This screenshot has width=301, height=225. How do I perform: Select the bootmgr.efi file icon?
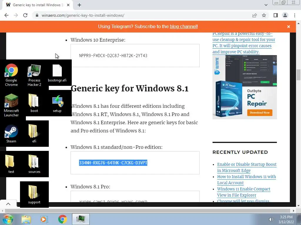coord(57,73)
